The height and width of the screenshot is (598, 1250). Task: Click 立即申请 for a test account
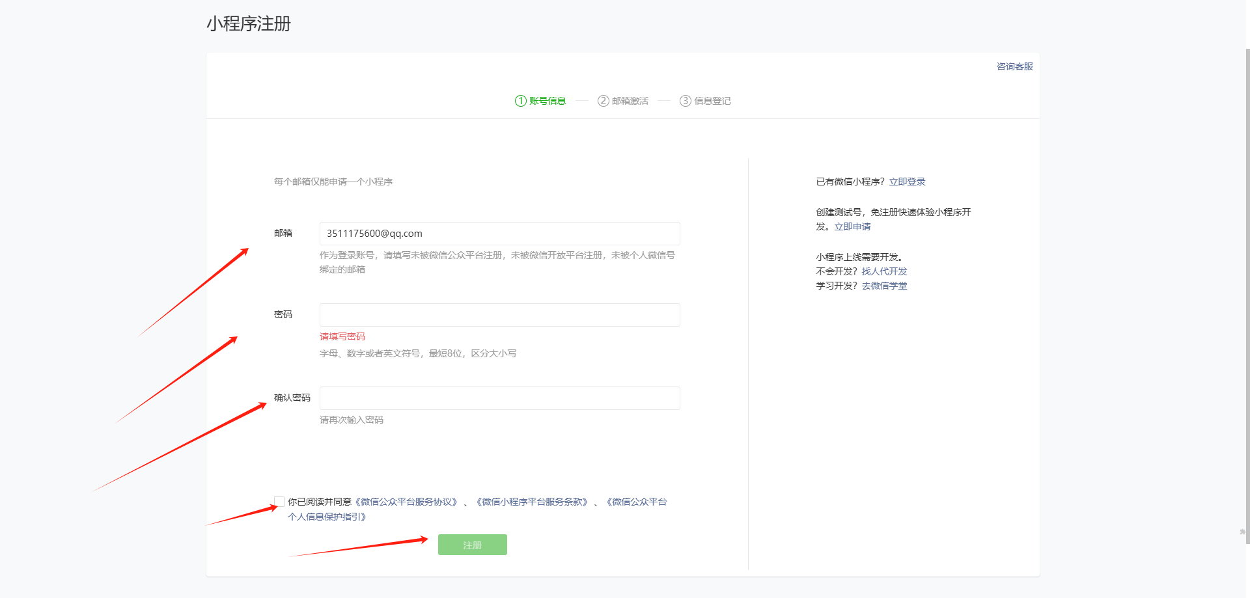tap(852, 226)
